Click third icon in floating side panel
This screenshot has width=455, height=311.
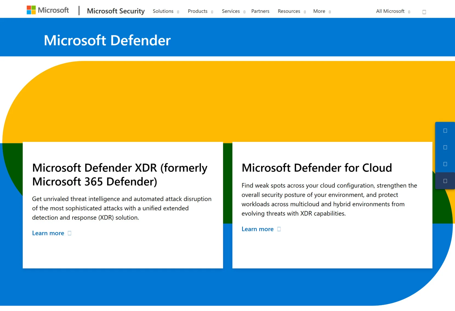pos(445,164)
